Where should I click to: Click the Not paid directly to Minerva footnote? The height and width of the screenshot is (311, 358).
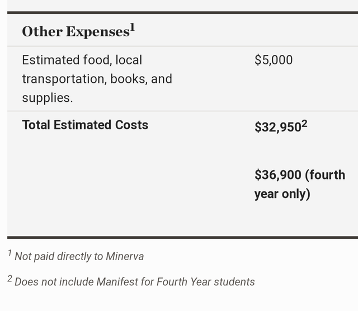tap(79, 256)
